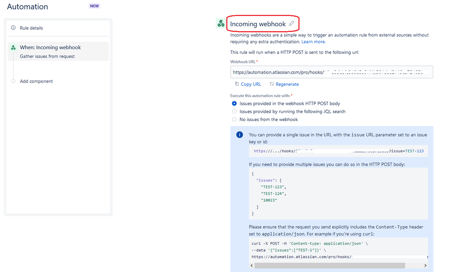The image size is (451, 272).
Task: Click the "issues" key in JSON example
Action: click(265, 180)
